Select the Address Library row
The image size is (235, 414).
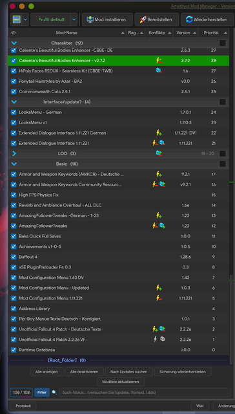[x=119, y=309]
